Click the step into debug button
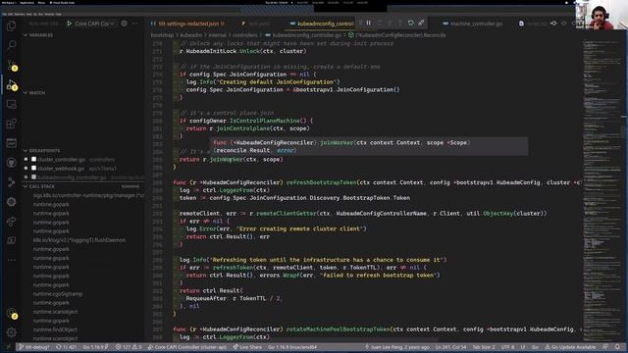The image size is (628, 353). [390, 23]
